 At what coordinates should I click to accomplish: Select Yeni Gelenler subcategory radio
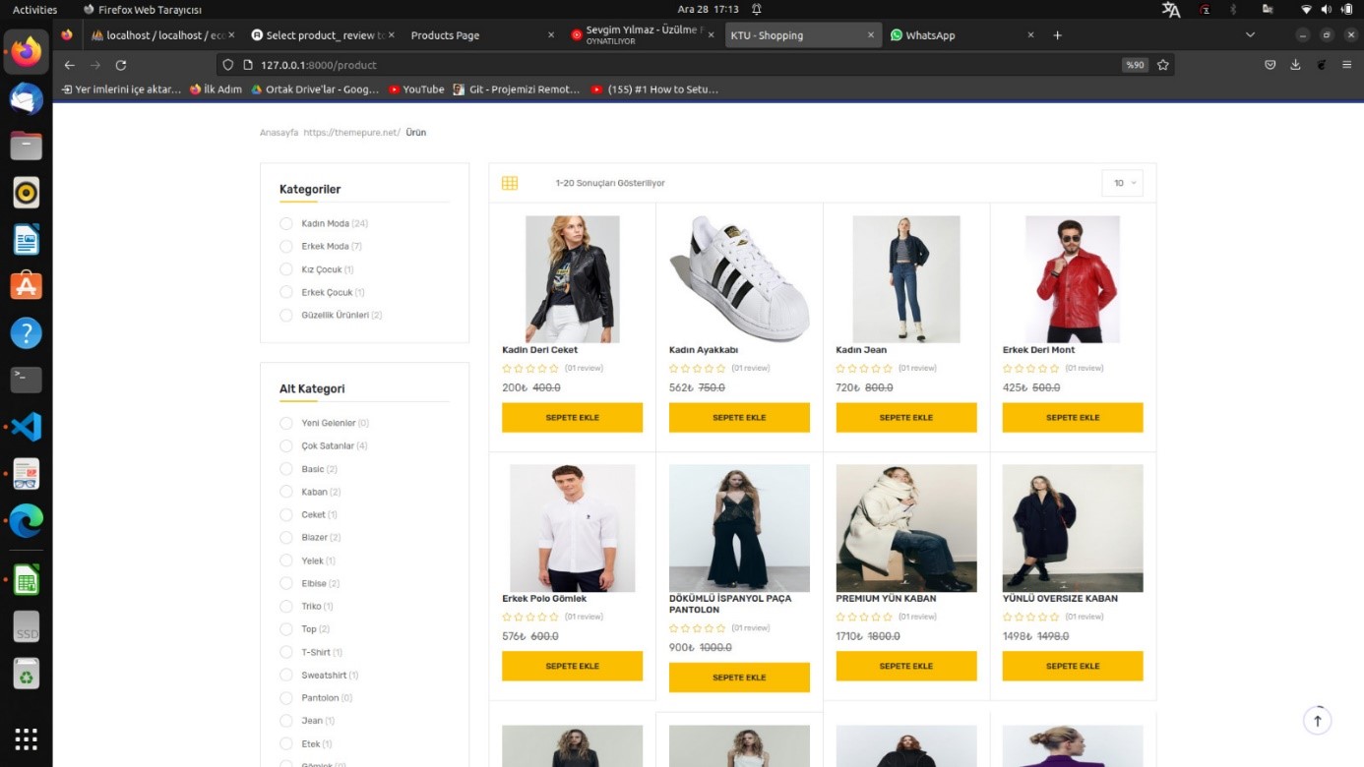coord(286,423)
